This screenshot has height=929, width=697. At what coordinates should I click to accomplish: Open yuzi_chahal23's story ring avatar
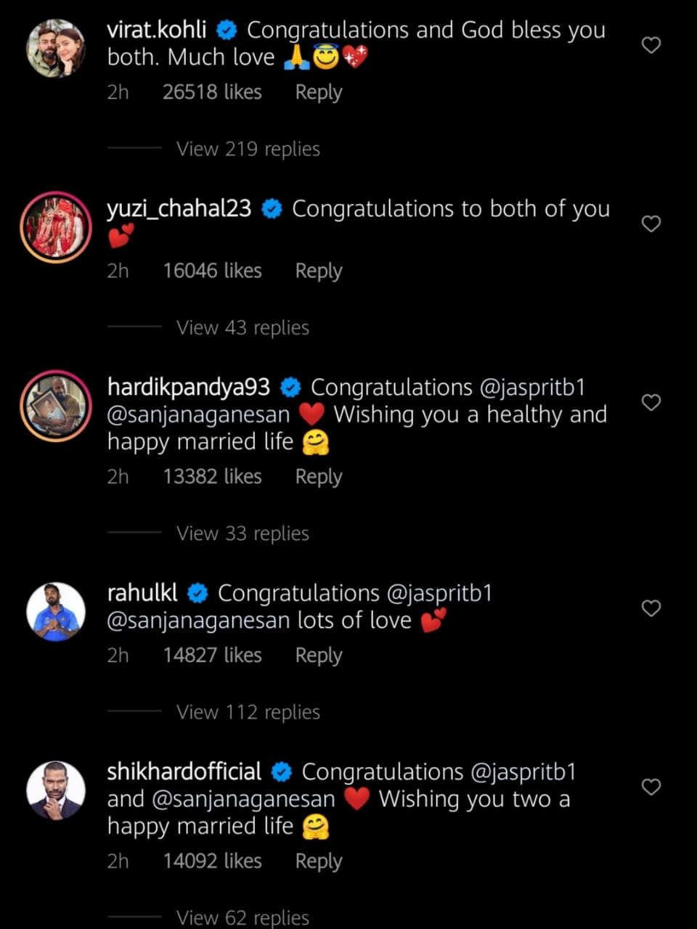pos(56,227)
